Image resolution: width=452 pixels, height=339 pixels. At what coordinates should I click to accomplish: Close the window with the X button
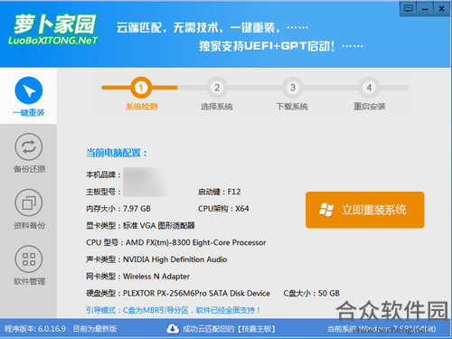[x=441, y=8]
